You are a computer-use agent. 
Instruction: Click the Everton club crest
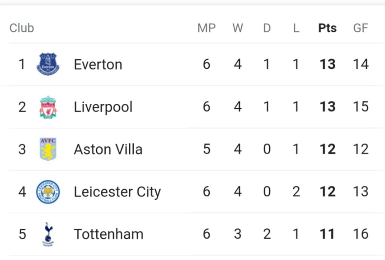[x=48, y=64]
